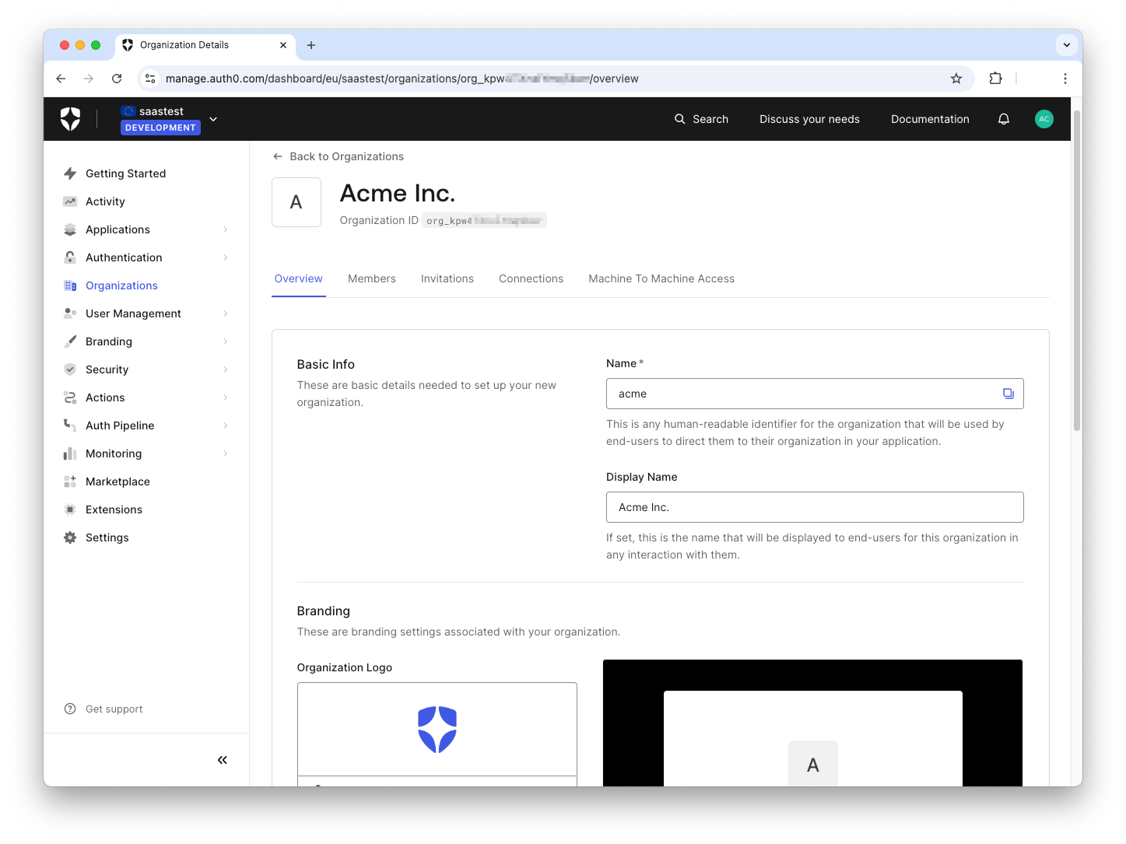The image size is (1126, 844).
Task: Click the Getting Started lightning icon
Action: pyautogui.click(x=70, y=173)
